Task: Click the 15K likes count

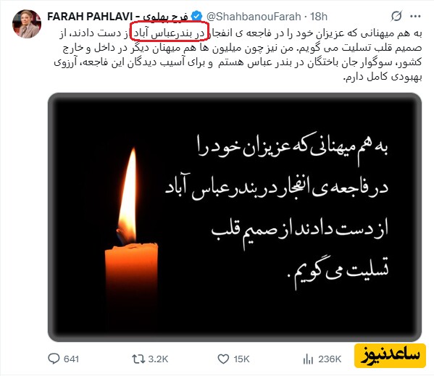Action: coord(241,359)
